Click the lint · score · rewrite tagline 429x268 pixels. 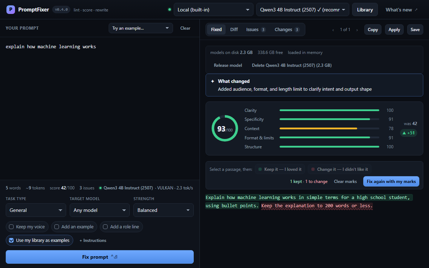pyautogui.click(x=91, y=10)
